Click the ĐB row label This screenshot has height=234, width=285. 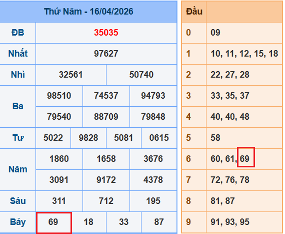pyautogui.click(x=18, y=33)
